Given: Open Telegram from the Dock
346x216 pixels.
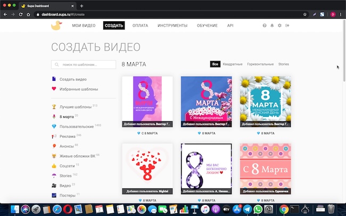Looking at the screenshot, I should (247, 209).
